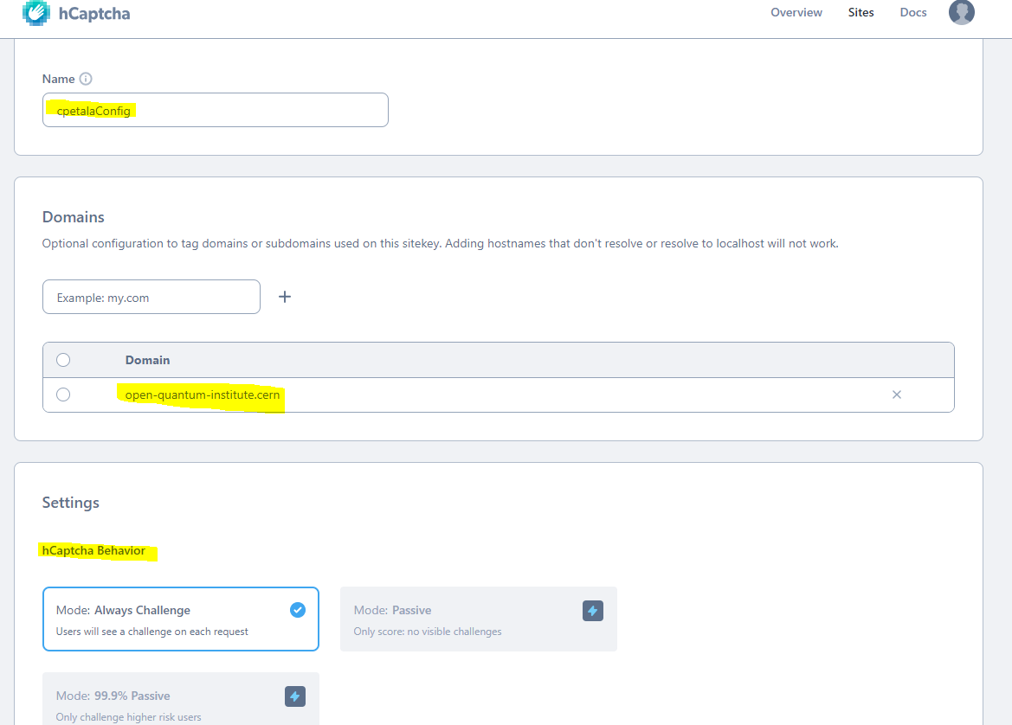This screenshot has width=1012, height=725.
Task: Open the Sites nav item
Action: (x=861, y=12)
